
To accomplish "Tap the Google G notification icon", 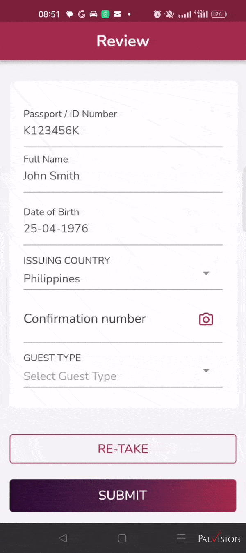I will (82, 14).
